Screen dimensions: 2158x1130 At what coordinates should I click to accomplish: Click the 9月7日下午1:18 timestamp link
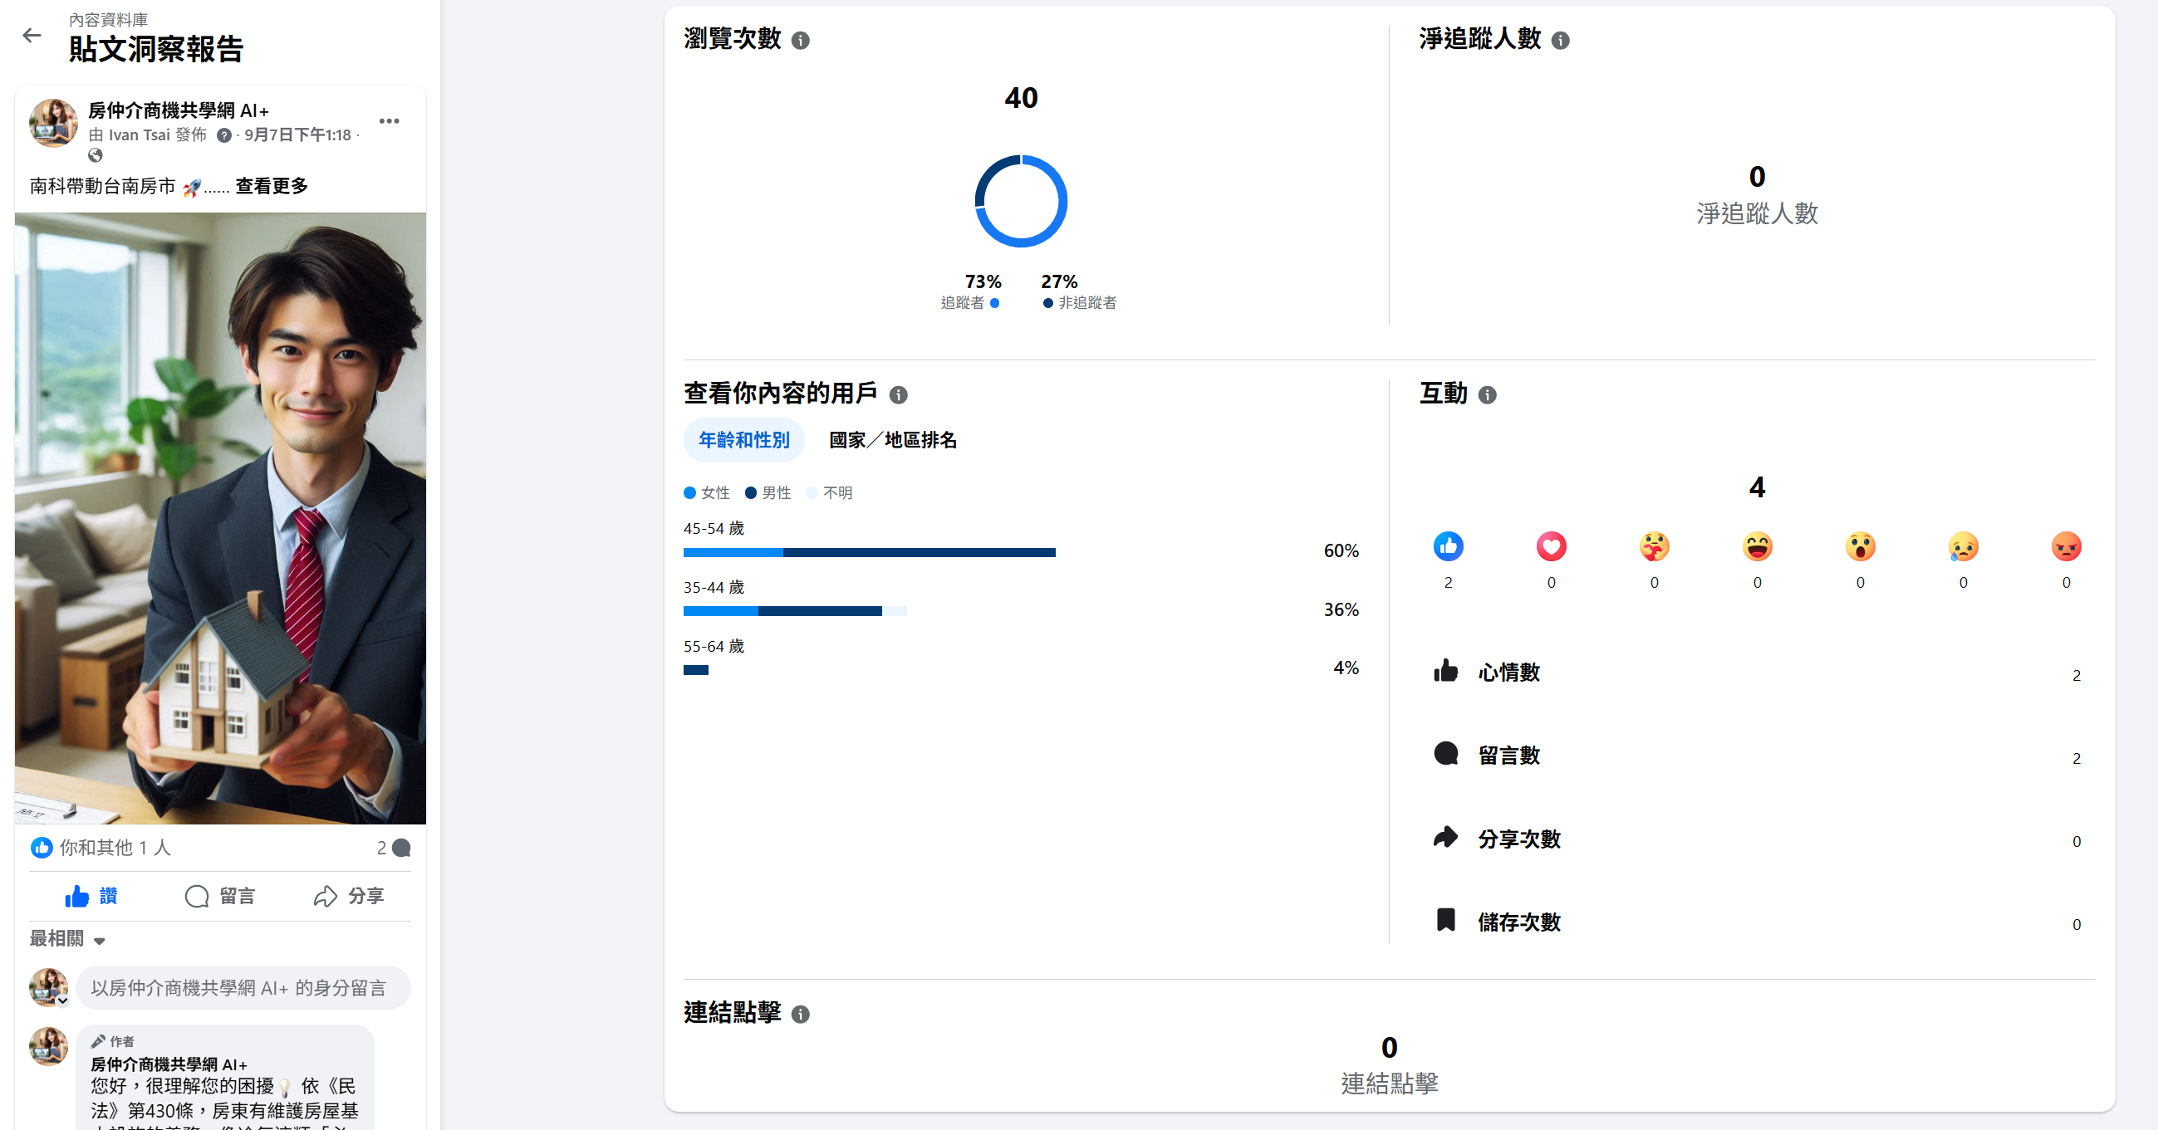[297, 135]
